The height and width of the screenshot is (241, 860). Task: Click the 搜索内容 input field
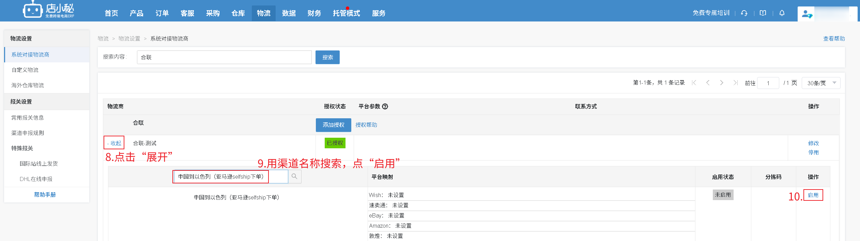click(x=224, y=57)
